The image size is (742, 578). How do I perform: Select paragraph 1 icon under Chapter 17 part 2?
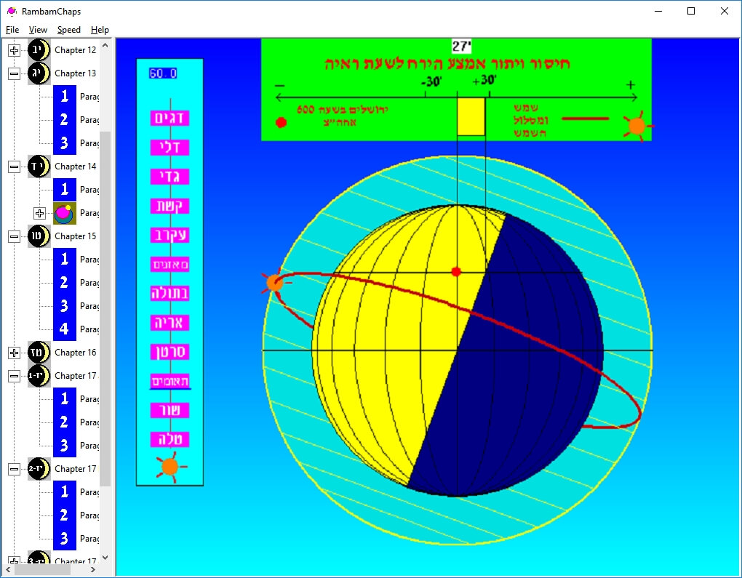coord(64,492)
